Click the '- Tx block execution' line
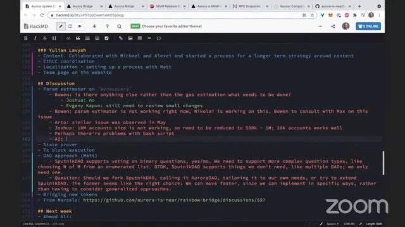405x227 pixels. 66,150
